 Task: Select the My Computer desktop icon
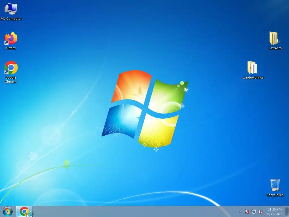pyautogui.click(x=11, y=12)
